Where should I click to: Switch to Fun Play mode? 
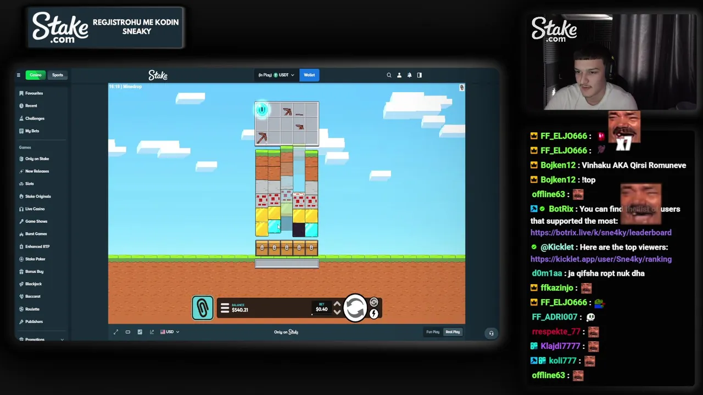point(433,332)
